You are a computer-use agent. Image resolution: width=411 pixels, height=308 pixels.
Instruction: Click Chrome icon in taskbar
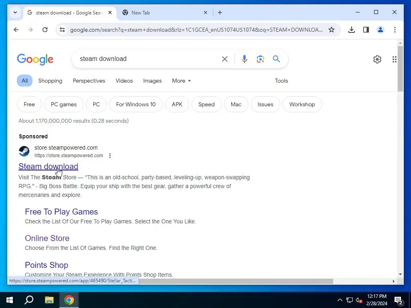[69, 300]
